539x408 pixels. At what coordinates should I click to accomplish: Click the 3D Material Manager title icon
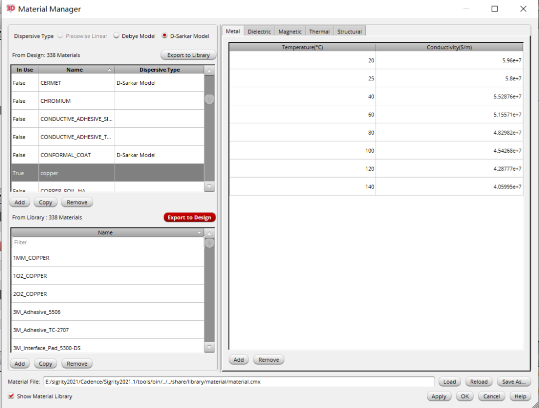[x=10, y=8]
